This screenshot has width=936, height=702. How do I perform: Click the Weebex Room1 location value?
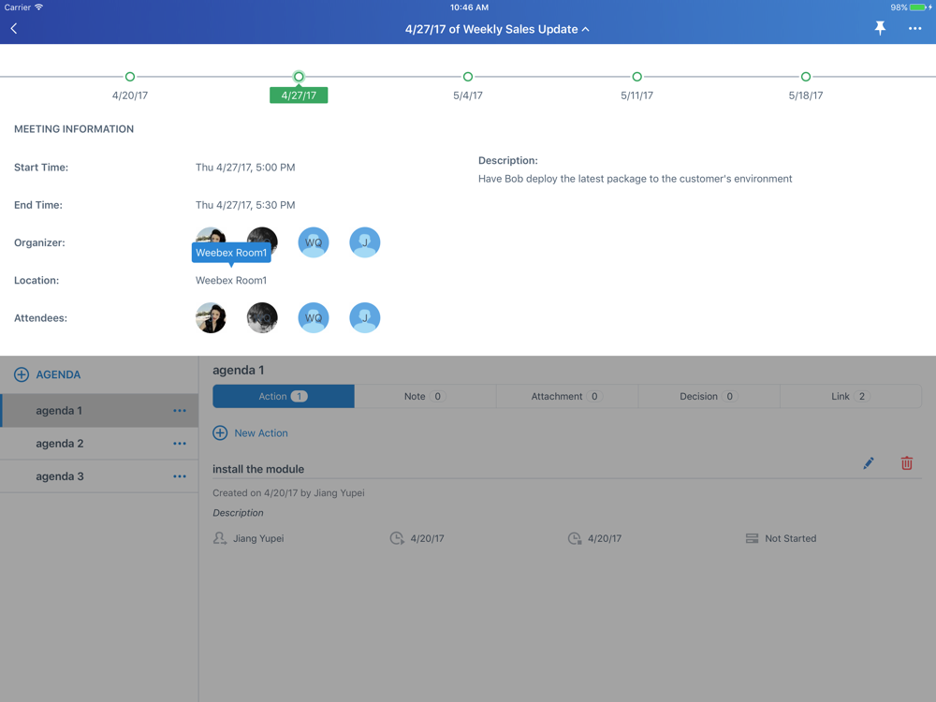coord(231,281)
